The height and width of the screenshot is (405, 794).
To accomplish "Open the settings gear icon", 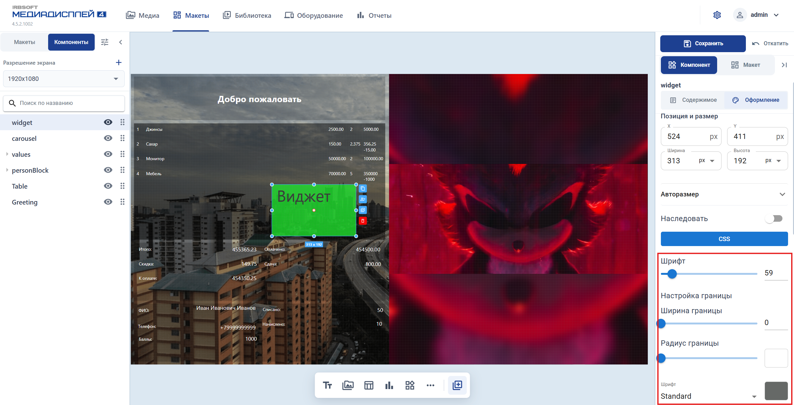I will (x=717, y=15).
